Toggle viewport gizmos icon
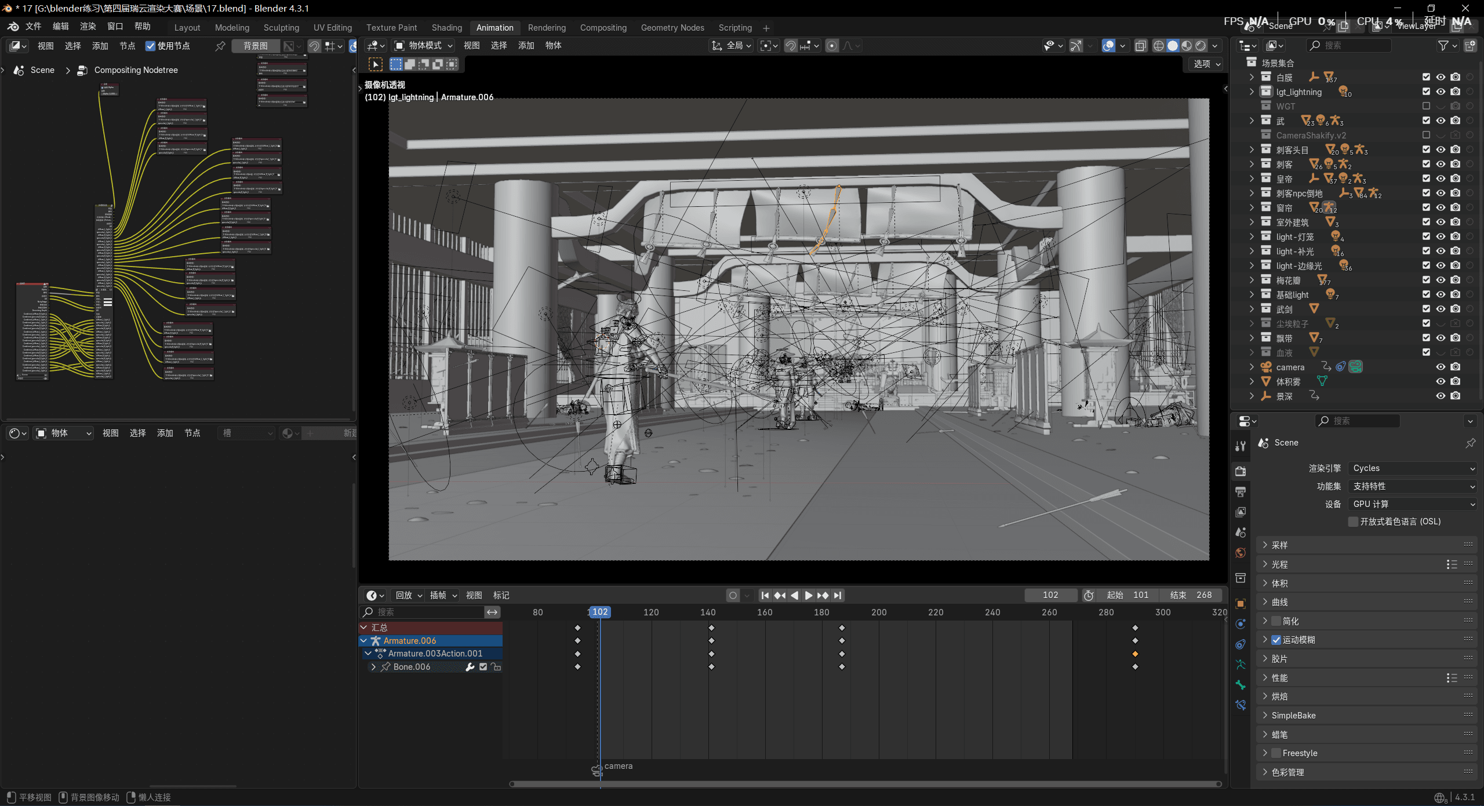Image resolution: width=1484 pixels, height=806 pixels. pyautogui.click(x=1076, y=46)
